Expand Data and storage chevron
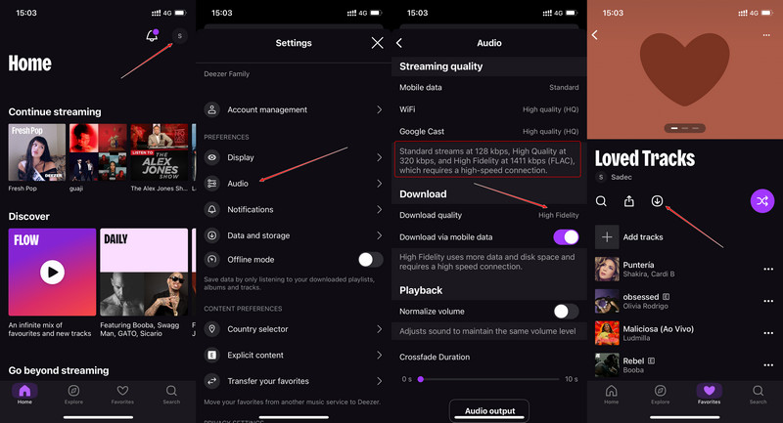Viewport: 783px width, 423px height. [379, 235]
